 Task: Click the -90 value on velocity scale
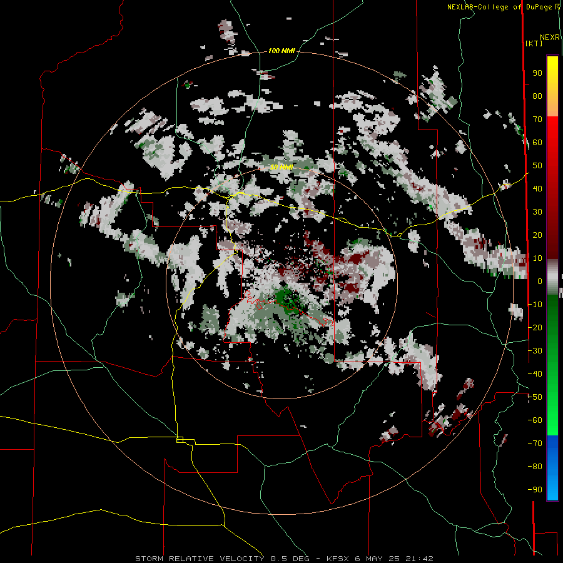point(535,490)
